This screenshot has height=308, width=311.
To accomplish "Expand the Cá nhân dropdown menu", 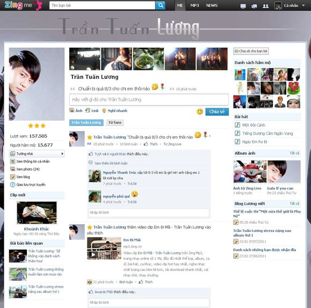I will coord(303,5).
